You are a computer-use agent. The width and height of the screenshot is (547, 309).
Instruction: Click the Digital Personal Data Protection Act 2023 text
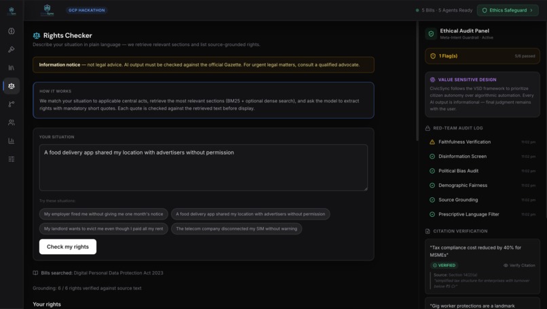(118, 273)
